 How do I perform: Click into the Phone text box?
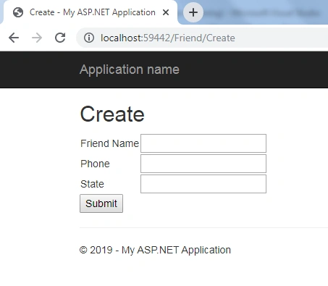[x=203, y=164]
